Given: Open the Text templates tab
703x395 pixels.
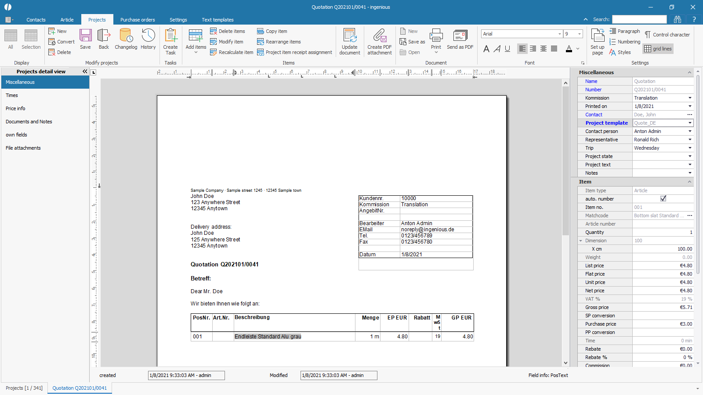Looking at the screenshot, I should 217,20.
